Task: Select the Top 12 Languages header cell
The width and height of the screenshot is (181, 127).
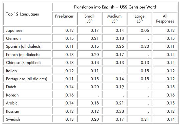Action: point(27,14)
